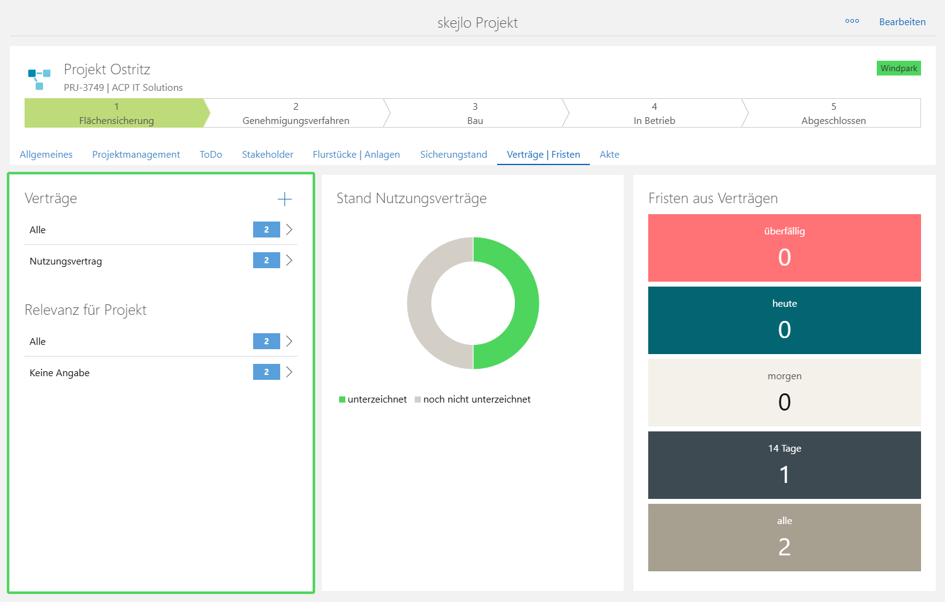Click Bearbeiten to edit the project

tap(902, 22)
